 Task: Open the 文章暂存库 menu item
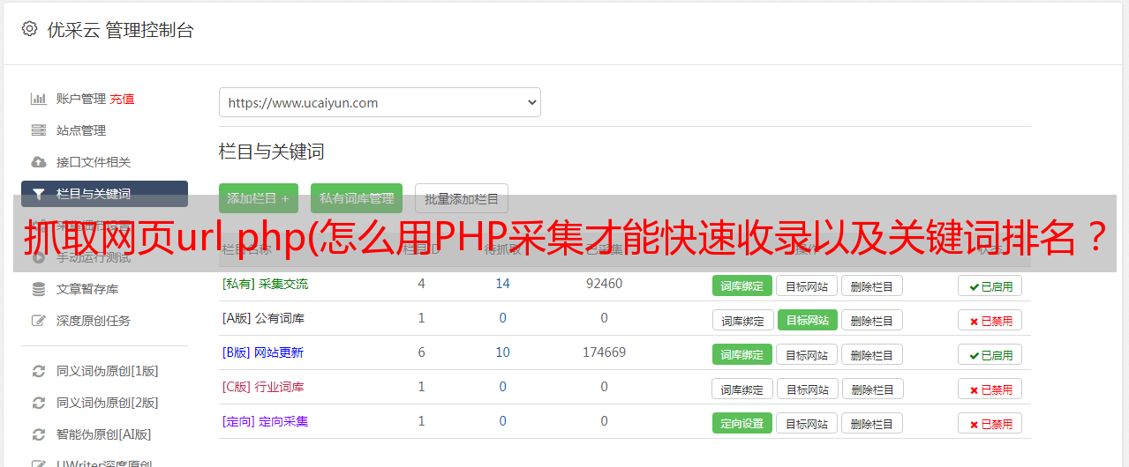coord(87,289)
